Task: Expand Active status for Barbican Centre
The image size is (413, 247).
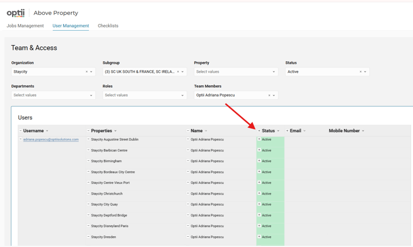Action: [x=259, y=150]
